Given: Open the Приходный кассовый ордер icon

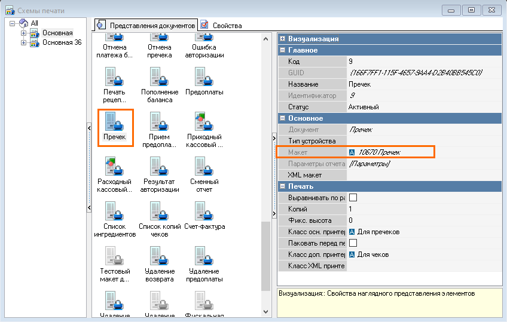Looking at the screenshot, I should pyautogui.click(x=204, y=122).
